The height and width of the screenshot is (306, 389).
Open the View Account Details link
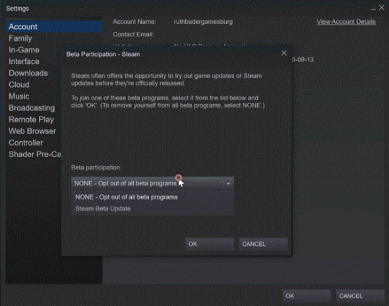coord(346,22)
